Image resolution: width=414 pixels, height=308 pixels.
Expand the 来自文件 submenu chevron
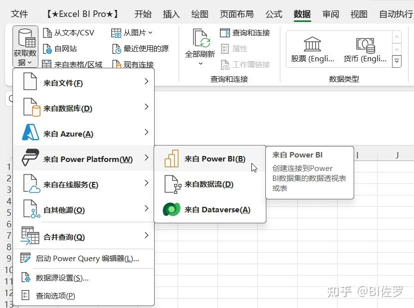(146, 83)
